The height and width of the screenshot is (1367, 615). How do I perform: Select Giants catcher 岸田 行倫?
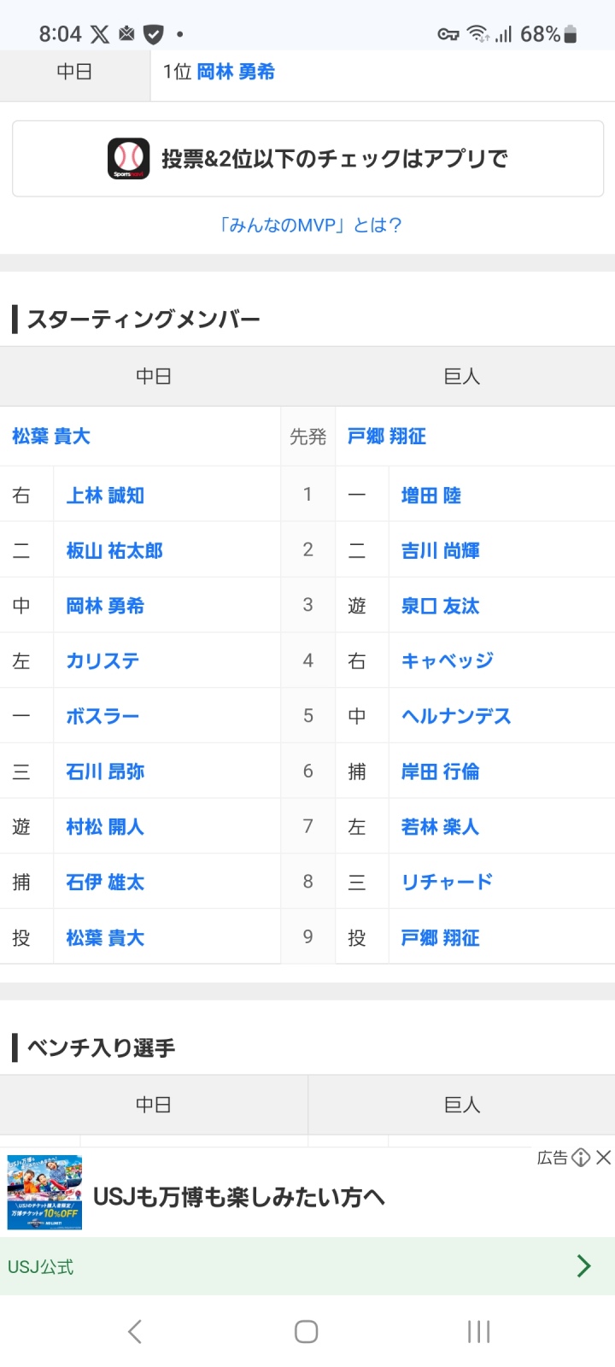[441, 772]
